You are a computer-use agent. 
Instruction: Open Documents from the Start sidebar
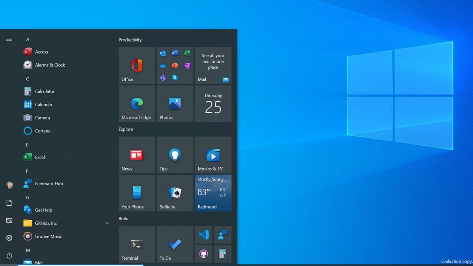(9, 203)
